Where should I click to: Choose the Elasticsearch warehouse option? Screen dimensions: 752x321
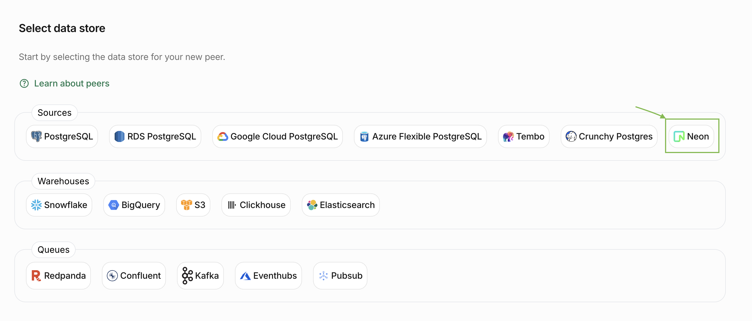pos(340,205)
